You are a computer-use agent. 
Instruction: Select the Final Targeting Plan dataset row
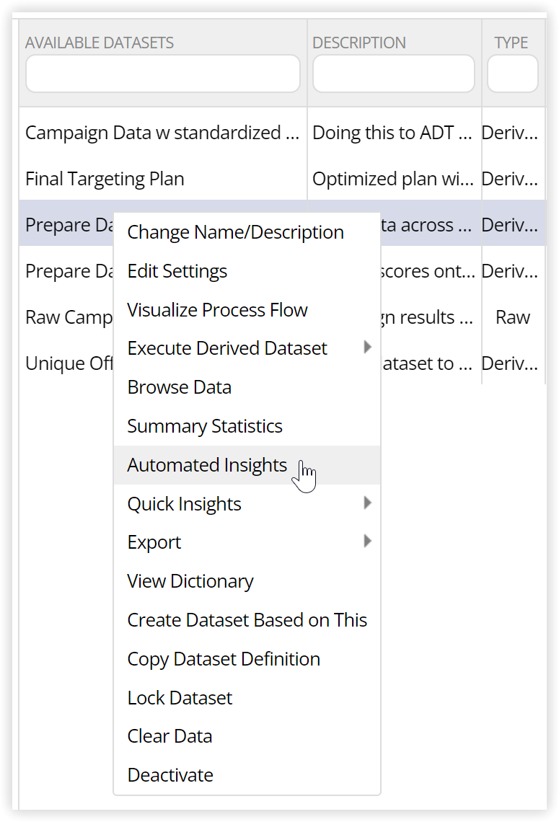coord(282,179)
